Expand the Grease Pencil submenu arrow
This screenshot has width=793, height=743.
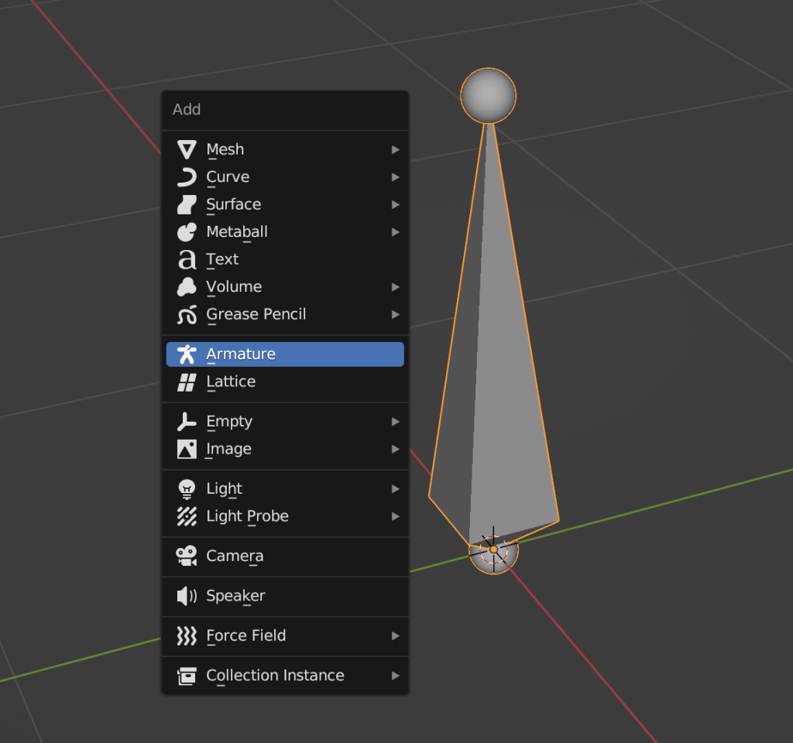tap(395, 314)
